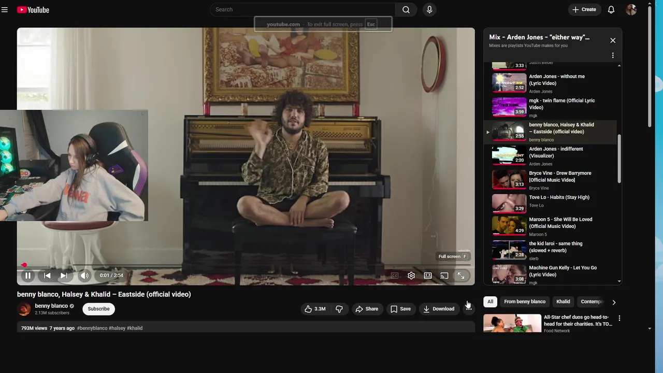The image size is (663, 373).
Task: Toggle closed captions on the player
Action: click(x=395, y=276)
